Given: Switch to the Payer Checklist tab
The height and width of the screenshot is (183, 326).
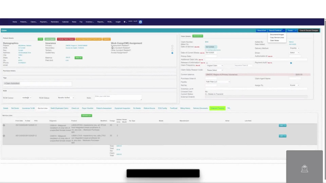Looking at the screenshot, I should [87, 108].
